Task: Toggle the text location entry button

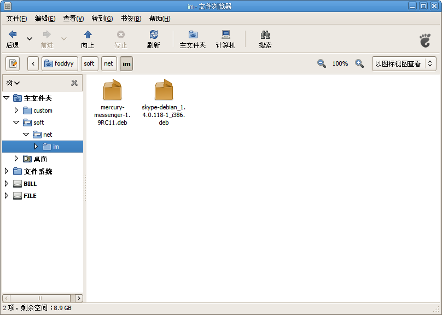Action: [x=13, y=63]
